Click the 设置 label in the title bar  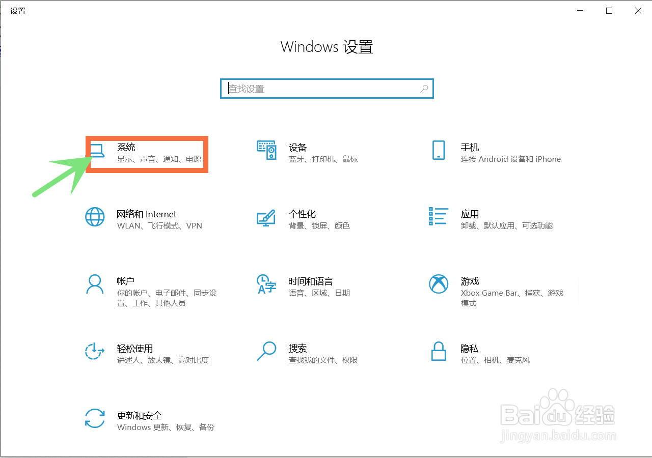click(x=18, y=10)
